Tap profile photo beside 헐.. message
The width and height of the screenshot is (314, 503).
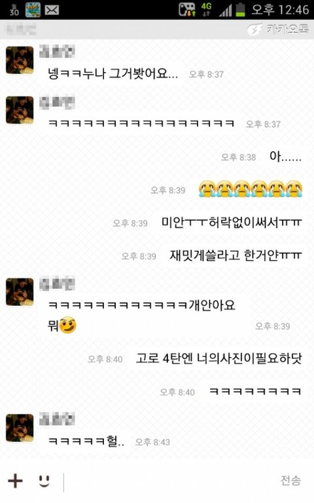pos(20,428)
